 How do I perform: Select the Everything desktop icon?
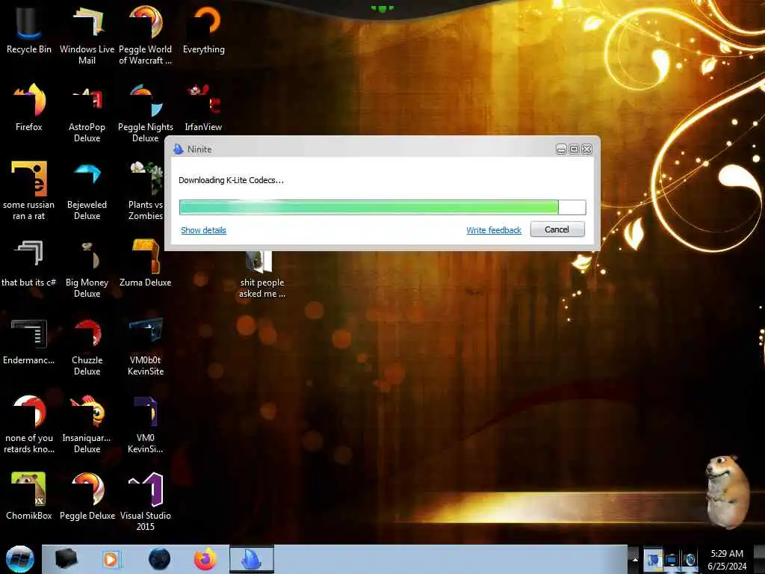[203, 30]
